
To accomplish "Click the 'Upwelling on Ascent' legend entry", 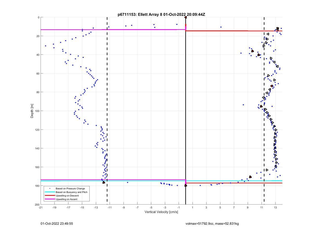I will coord(66,199).
